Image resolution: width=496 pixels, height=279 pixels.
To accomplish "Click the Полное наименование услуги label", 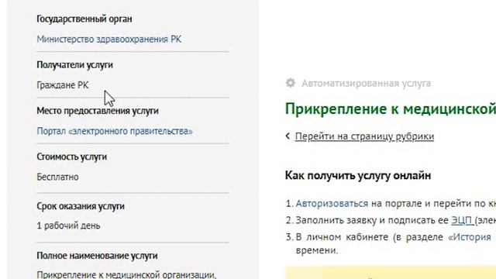I will point(97,256).
